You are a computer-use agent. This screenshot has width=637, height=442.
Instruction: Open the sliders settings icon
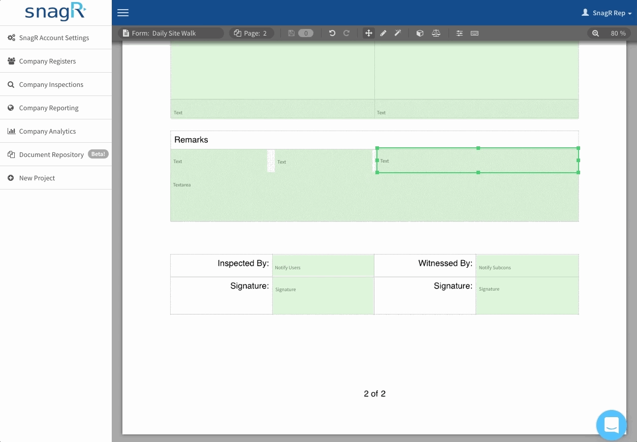coord(459,33)
